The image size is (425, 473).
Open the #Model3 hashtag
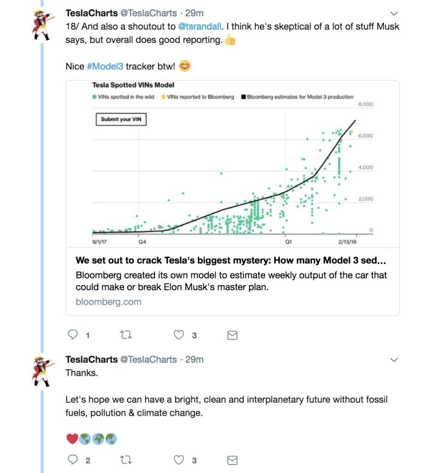105,67
